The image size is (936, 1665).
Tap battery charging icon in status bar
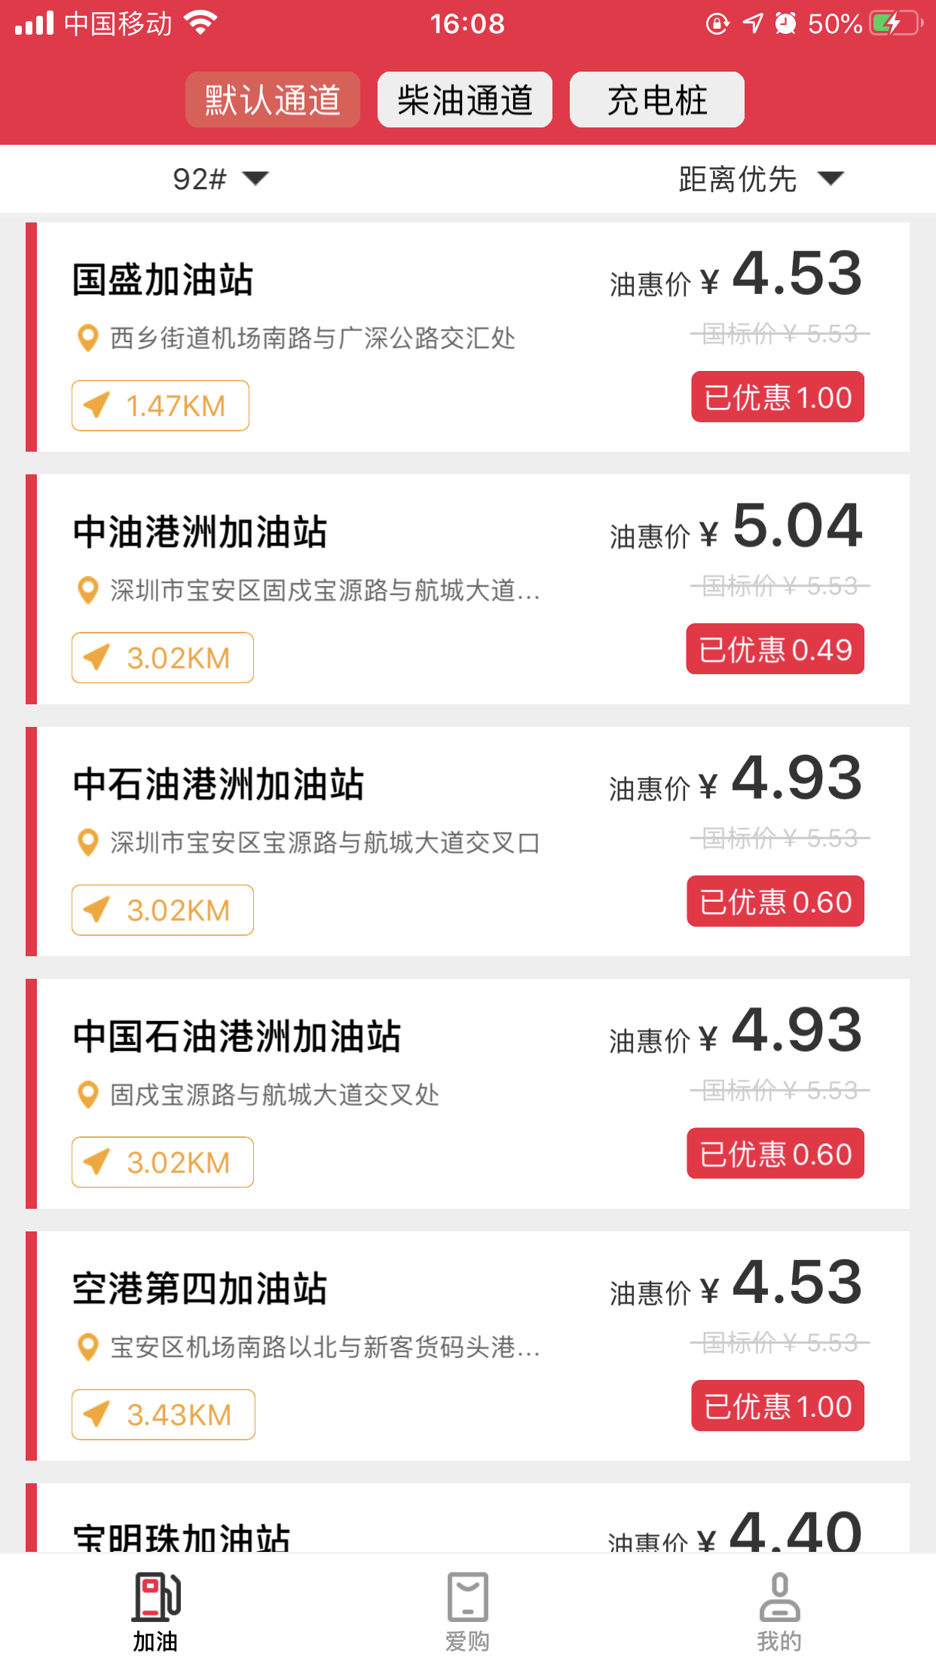pos(895,23)
